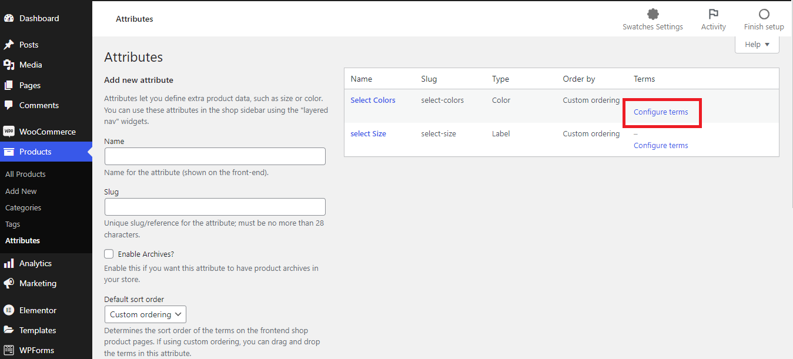This screenshot has width=793, height=359.
Task: Enable the Archives checkbox
Action: click(x=109, y=254)
